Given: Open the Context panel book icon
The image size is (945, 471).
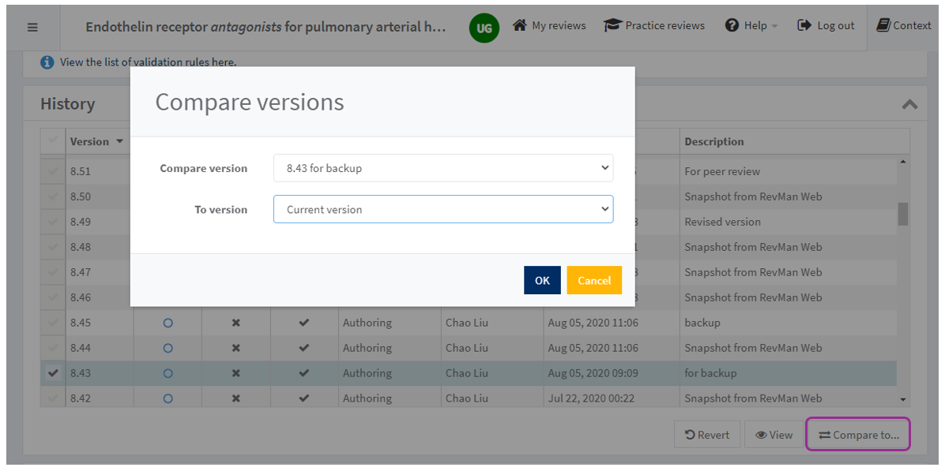Looking at the screenshot, I should [x=883, y=25].
